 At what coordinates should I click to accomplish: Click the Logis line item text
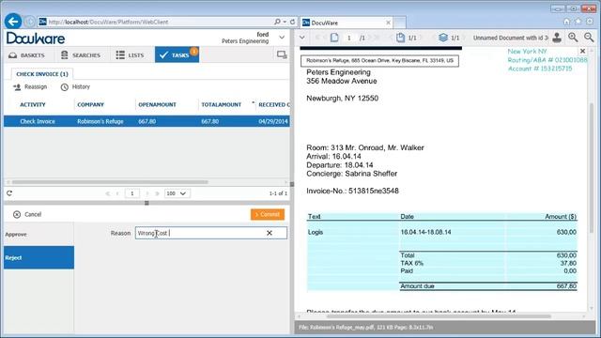click(316, 232)
